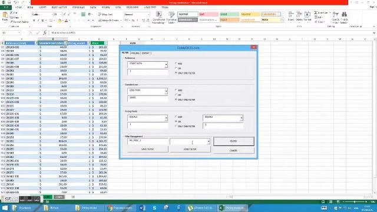Image resolution: width=377 pixels, height=212 pixels.
Task: Open the first EQUALS dropdown under Pricing Model
Action: point(166,118)
